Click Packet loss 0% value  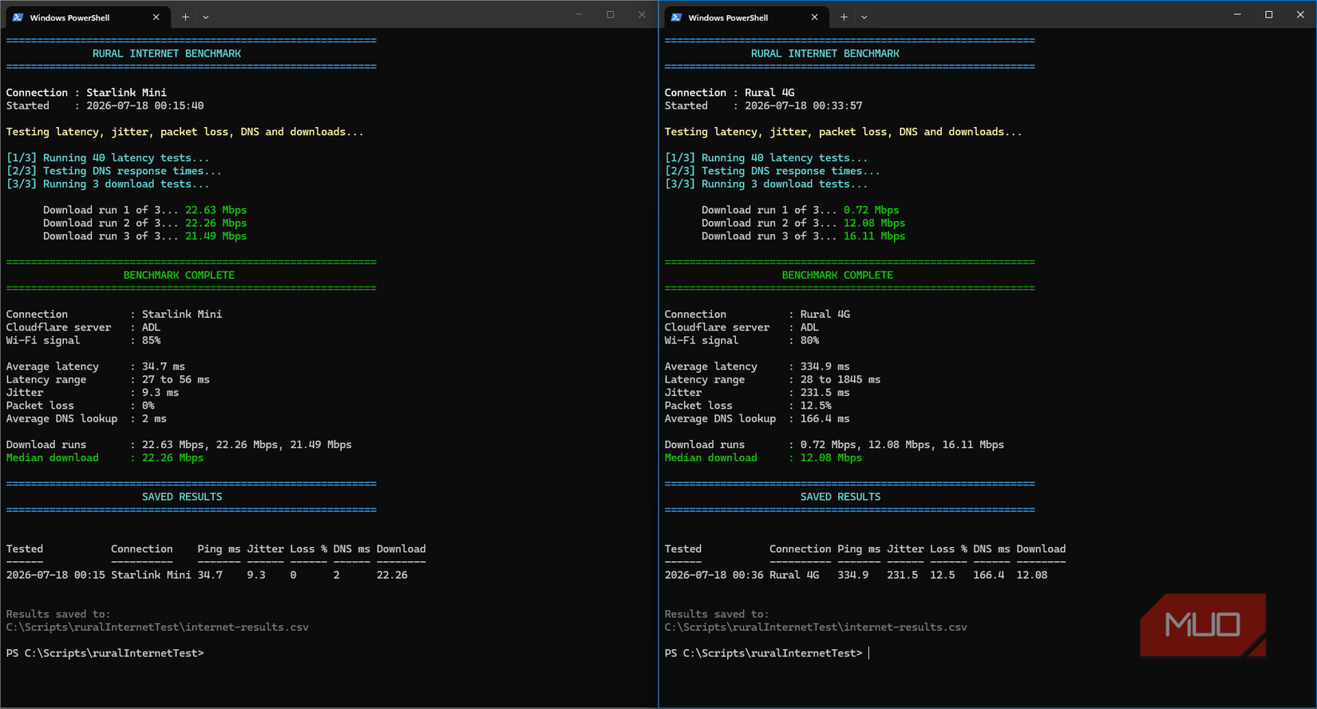coord(148,406)
